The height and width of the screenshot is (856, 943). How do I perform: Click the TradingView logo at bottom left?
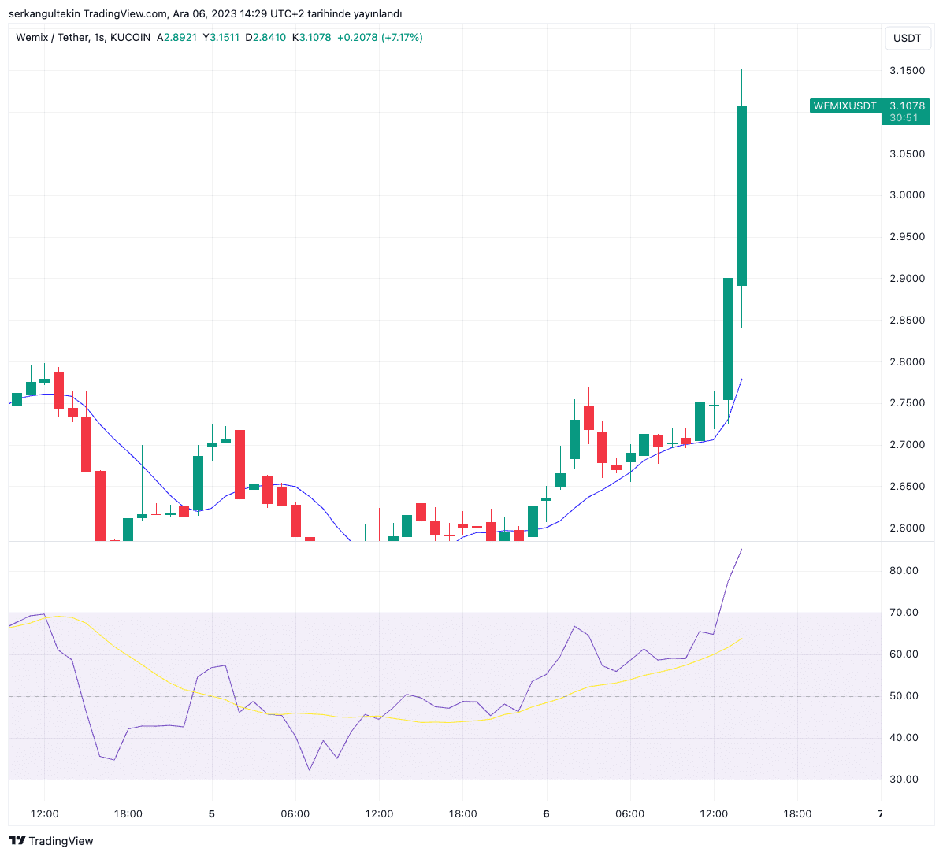tap(50, 841)
